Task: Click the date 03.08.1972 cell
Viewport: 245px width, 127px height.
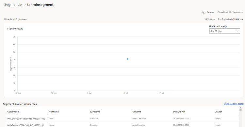Action: [x=181, y=125]
